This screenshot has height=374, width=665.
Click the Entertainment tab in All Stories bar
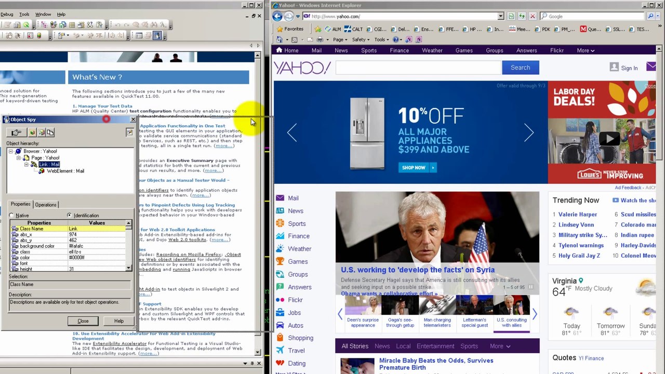coord(435,346)
